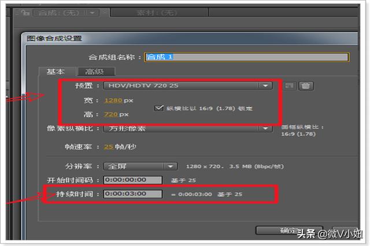Click the delete preset trash icon
This screenshot has height=246, width=370.
306,86
